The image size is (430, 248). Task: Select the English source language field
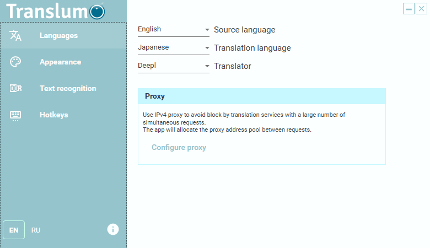pyautogui.click(x=173, y=30)
